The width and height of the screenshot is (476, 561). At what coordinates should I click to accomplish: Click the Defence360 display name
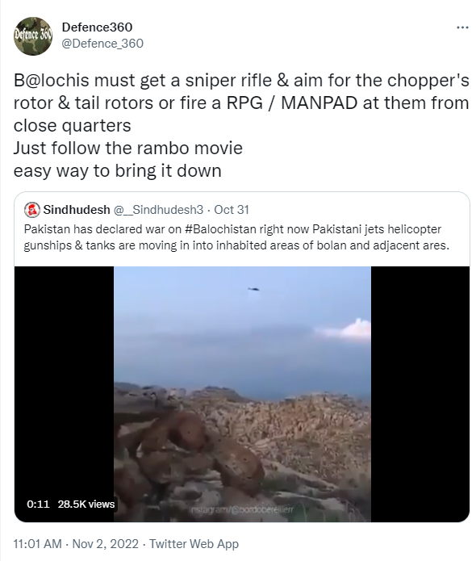(x=97, y=27)
